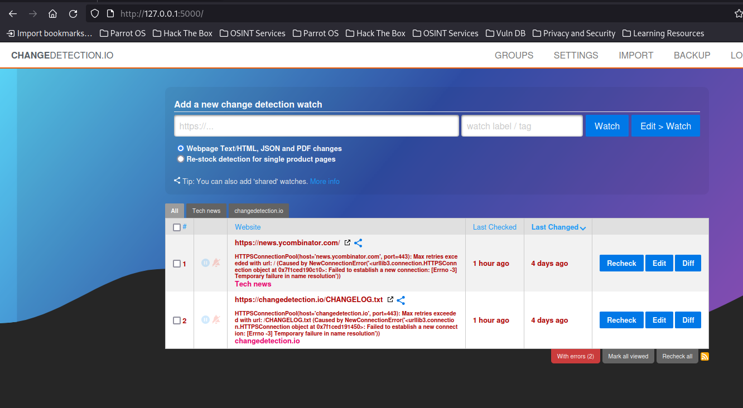Open the Parrot OS bookmarks folder
This screenshot has width=743, height=408.
[x=123, y=33]
